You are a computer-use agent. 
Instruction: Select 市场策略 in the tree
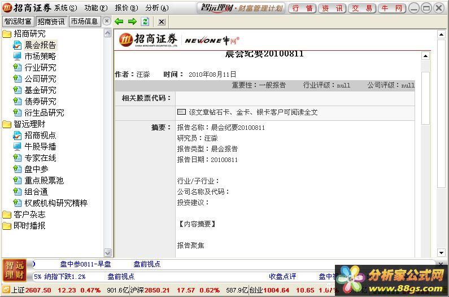pos(40,56)
